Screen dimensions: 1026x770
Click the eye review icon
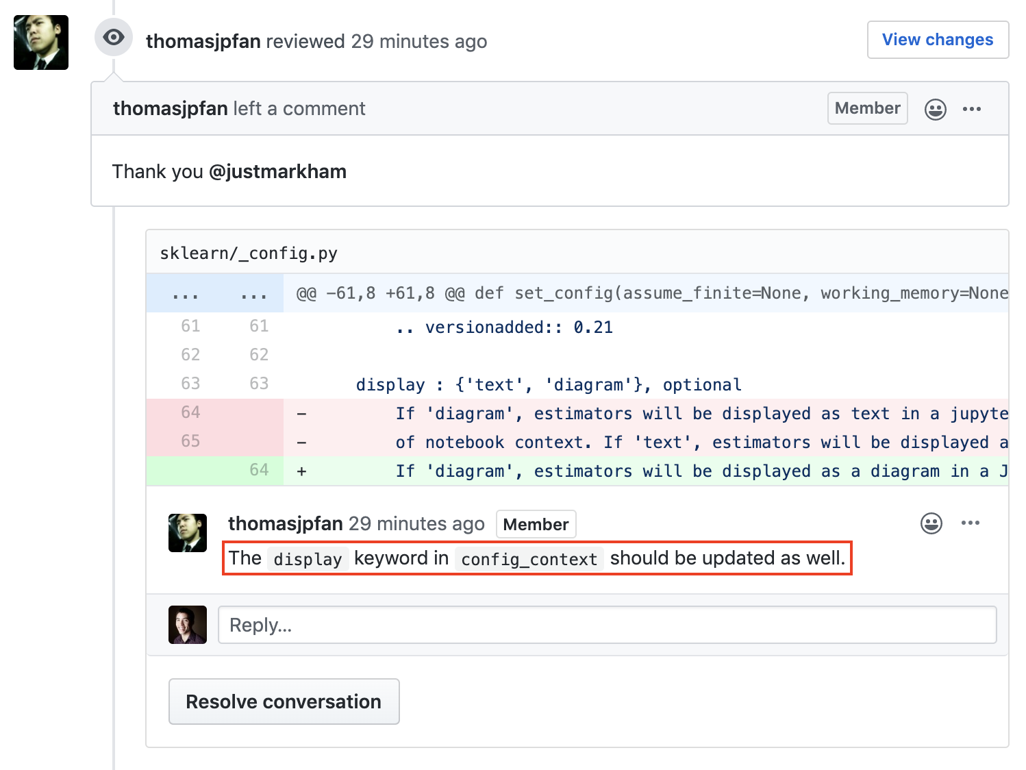pyautogui.click(x=114, y=37)
